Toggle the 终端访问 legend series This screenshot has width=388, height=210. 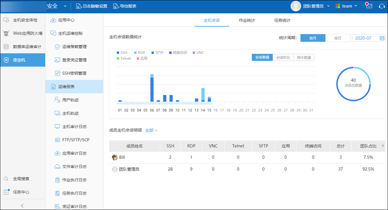point(178,52)
